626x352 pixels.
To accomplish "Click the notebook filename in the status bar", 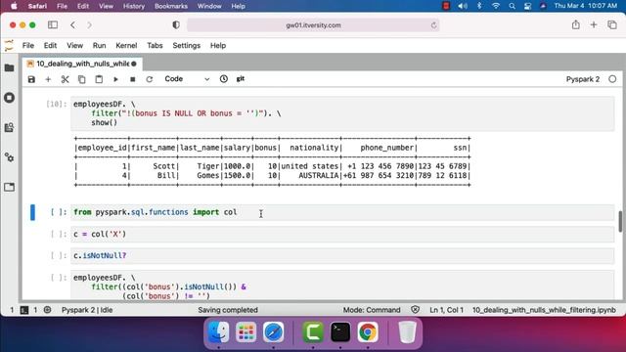I will tap(544, 310).
